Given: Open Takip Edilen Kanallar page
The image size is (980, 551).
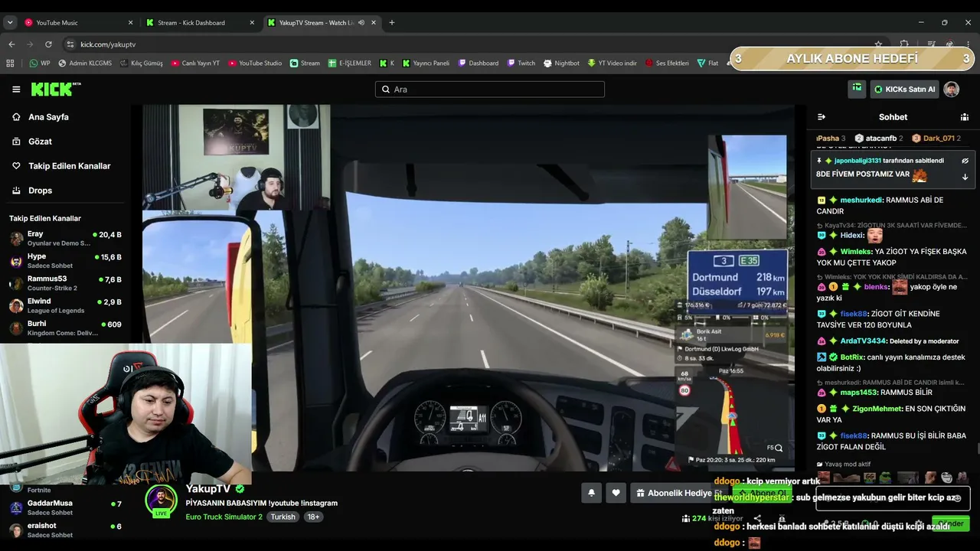Looking at the screenshot, I should (69, 166).
